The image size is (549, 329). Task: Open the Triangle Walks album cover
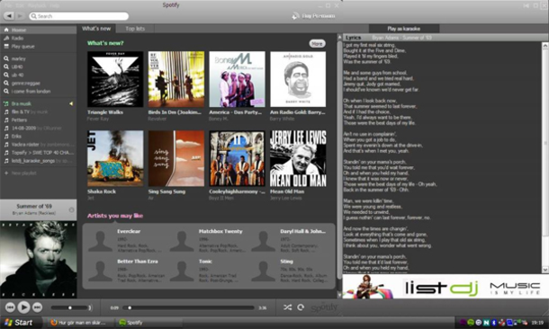click(115, 79)
